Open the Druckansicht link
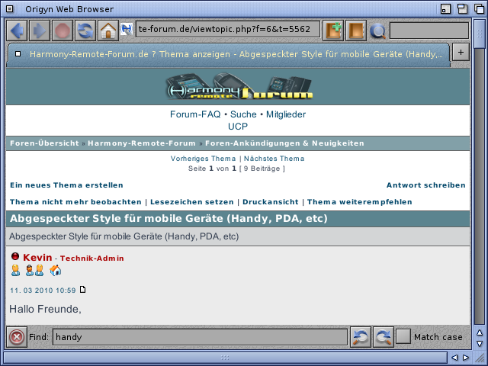The width and height of the screenshot is (488, 366). point(271,202)
